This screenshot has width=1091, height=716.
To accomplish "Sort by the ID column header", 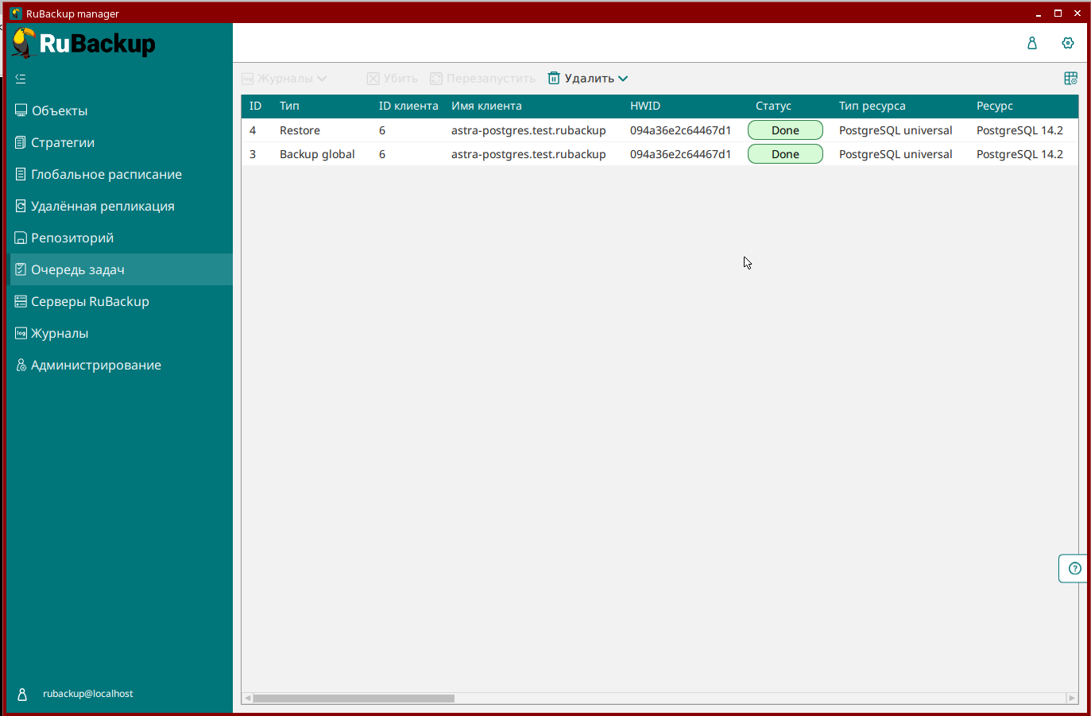I will [255, 106].
